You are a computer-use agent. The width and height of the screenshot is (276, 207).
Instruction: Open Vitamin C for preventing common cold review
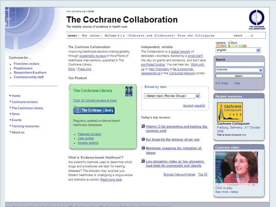click(177, 128)
